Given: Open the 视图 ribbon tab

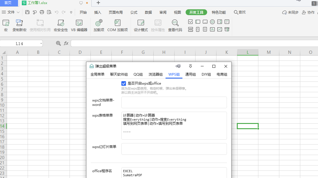Looking at the screenshot, I should [177, 13].
